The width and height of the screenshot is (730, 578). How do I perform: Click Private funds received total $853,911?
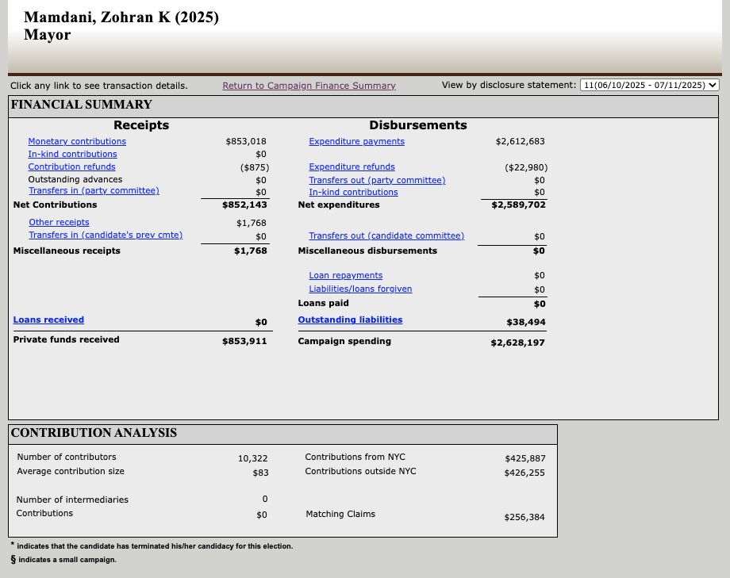click(244, 341)
